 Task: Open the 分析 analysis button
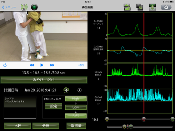coord(46,126)
